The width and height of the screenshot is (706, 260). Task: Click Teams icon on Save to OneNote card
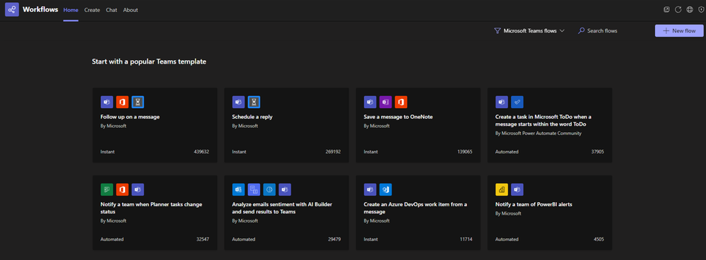coord(370,102)
